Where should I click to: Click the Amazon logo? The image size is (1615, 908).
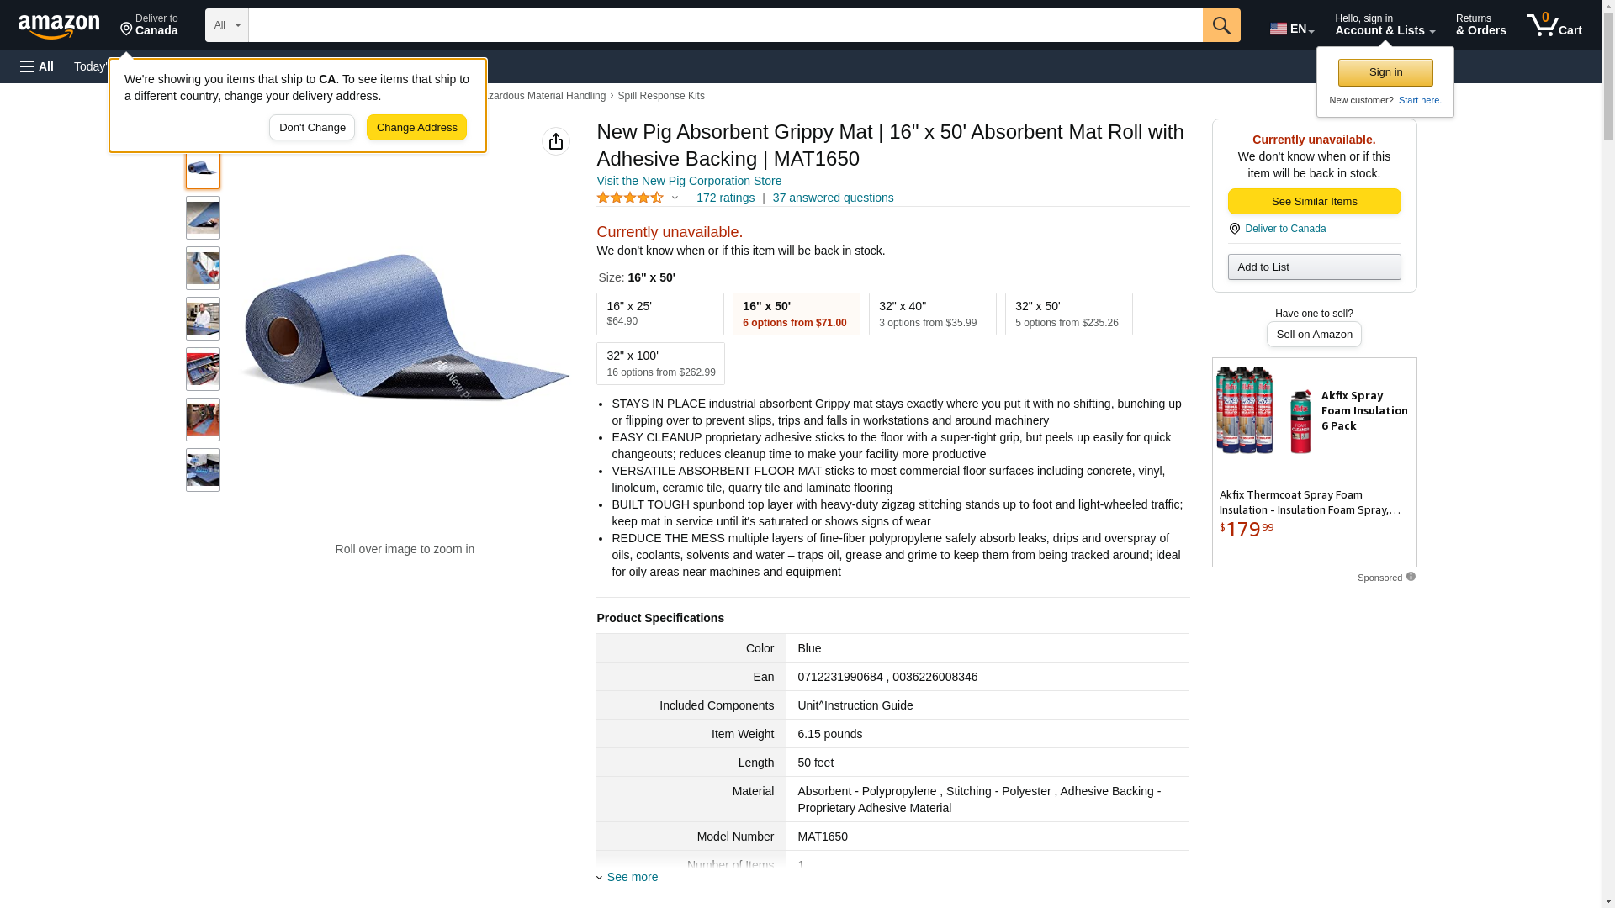tap(59, 26)
